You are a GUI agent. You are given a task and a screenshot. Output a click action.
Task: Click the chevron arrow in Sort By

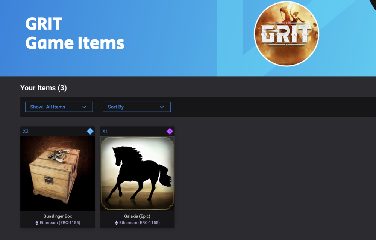tap(162, 107)
